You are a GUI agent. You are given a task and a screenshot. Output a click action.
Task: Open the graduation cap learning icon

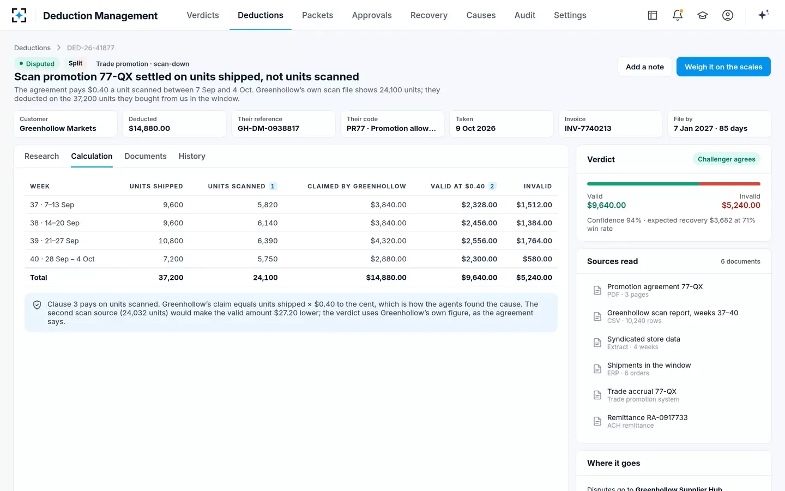click(x=703, y=15)
